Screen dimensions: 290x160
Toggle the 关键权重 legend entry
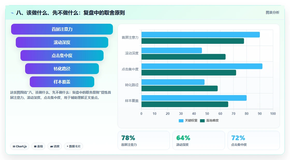pos(188,121)
